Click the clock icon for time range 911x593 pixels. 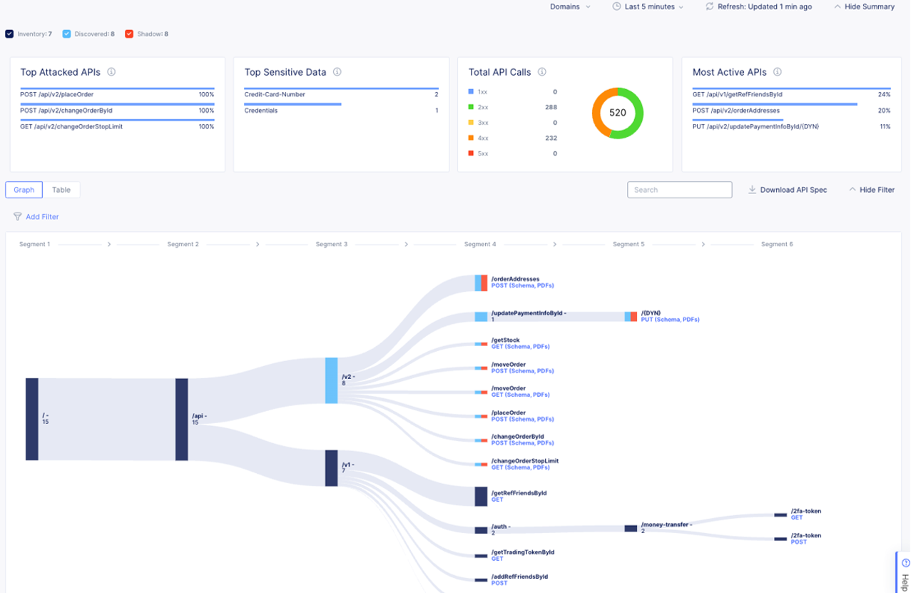tap(616, 6)
